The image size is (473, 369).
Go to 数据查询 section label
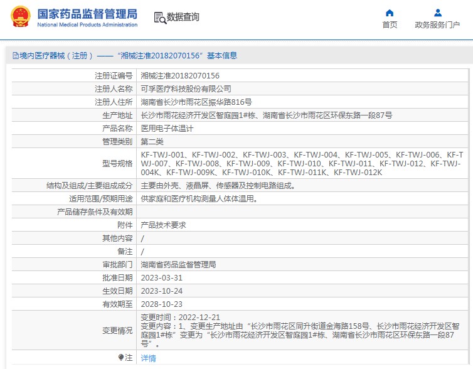point(183,18)
